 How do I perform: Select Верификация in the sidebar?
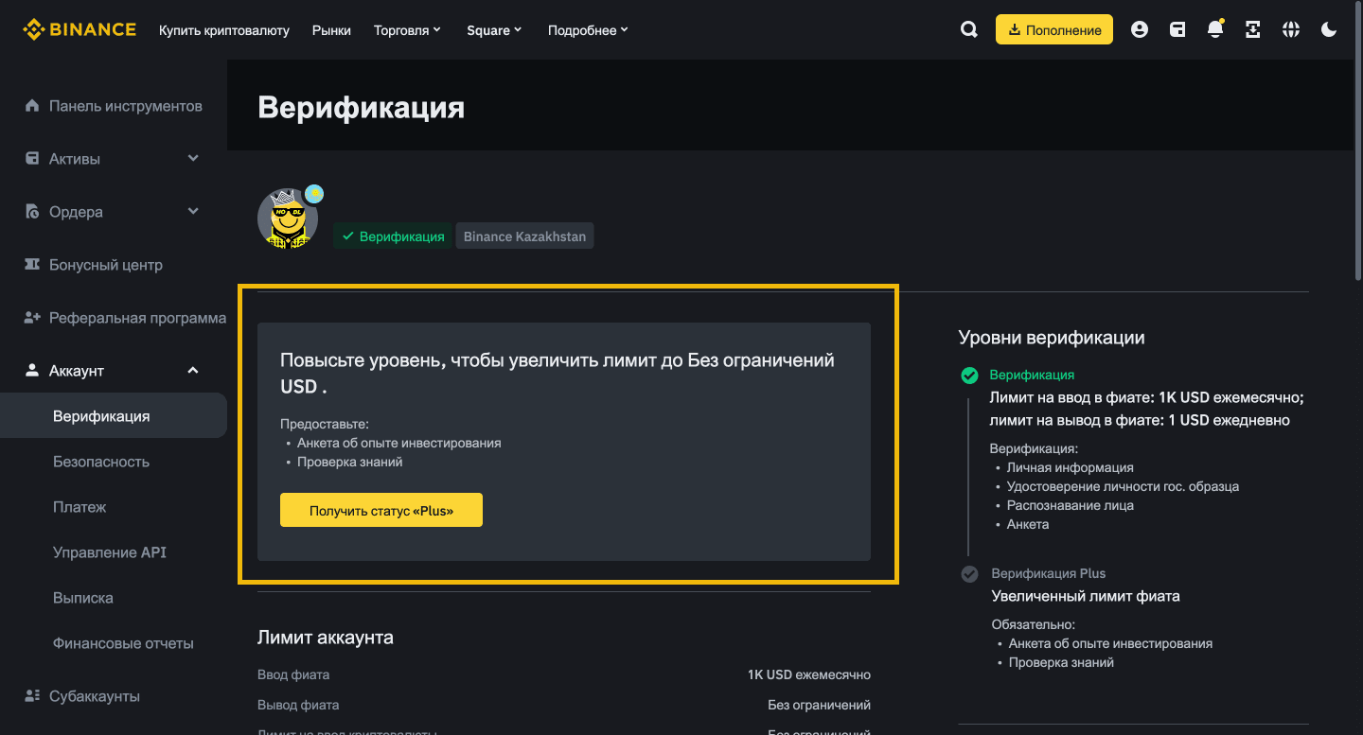pyautogui.click(x=114, y=415)
